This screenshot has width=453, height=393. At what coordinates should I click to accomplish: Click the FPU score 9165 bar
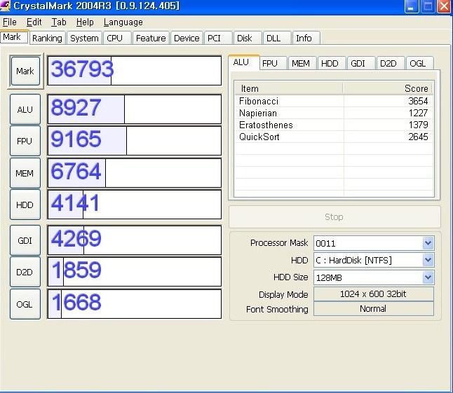[x=135, y=141]
